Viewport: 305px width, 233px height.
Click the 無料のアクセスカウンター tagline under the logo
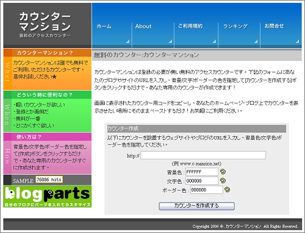(x=45, y=35)
